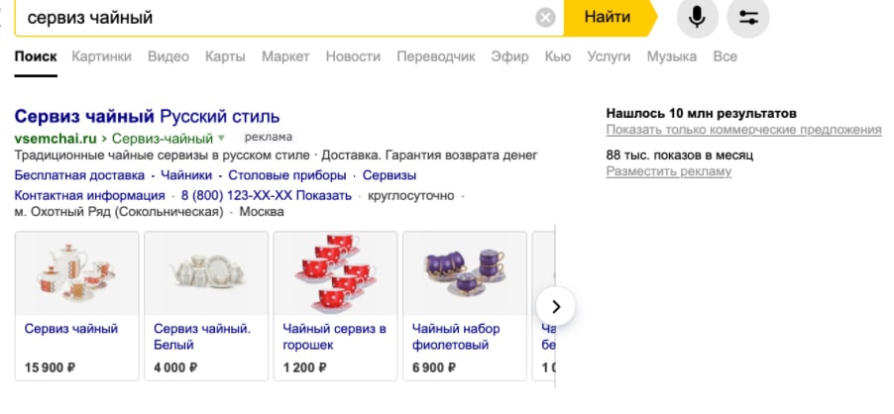The image size is (894, 414).
Task: Go to the Маркет tab
Action: [x=285, y=56]
